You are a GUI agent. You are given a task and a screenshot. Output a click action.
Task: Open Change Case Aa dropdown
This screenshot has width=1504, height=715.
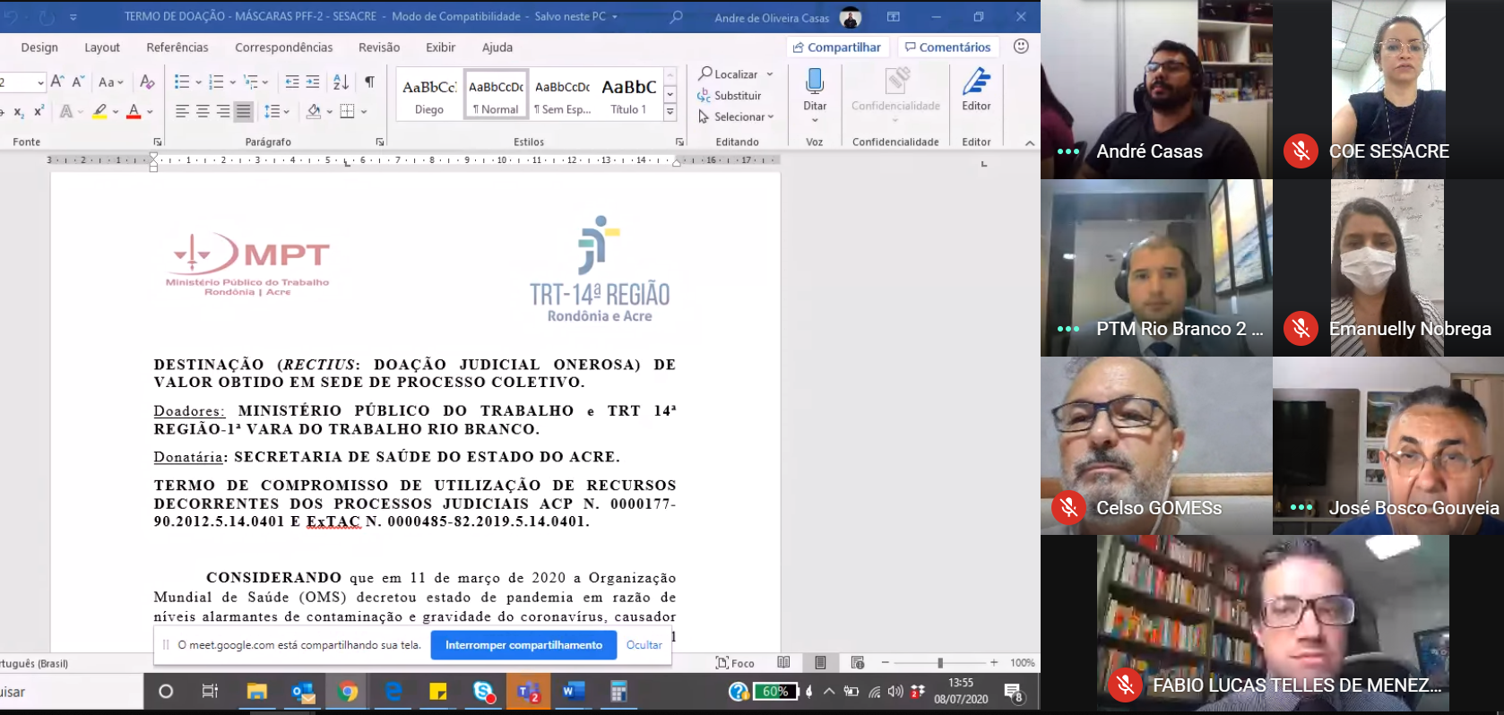click(x=111, y=82)
